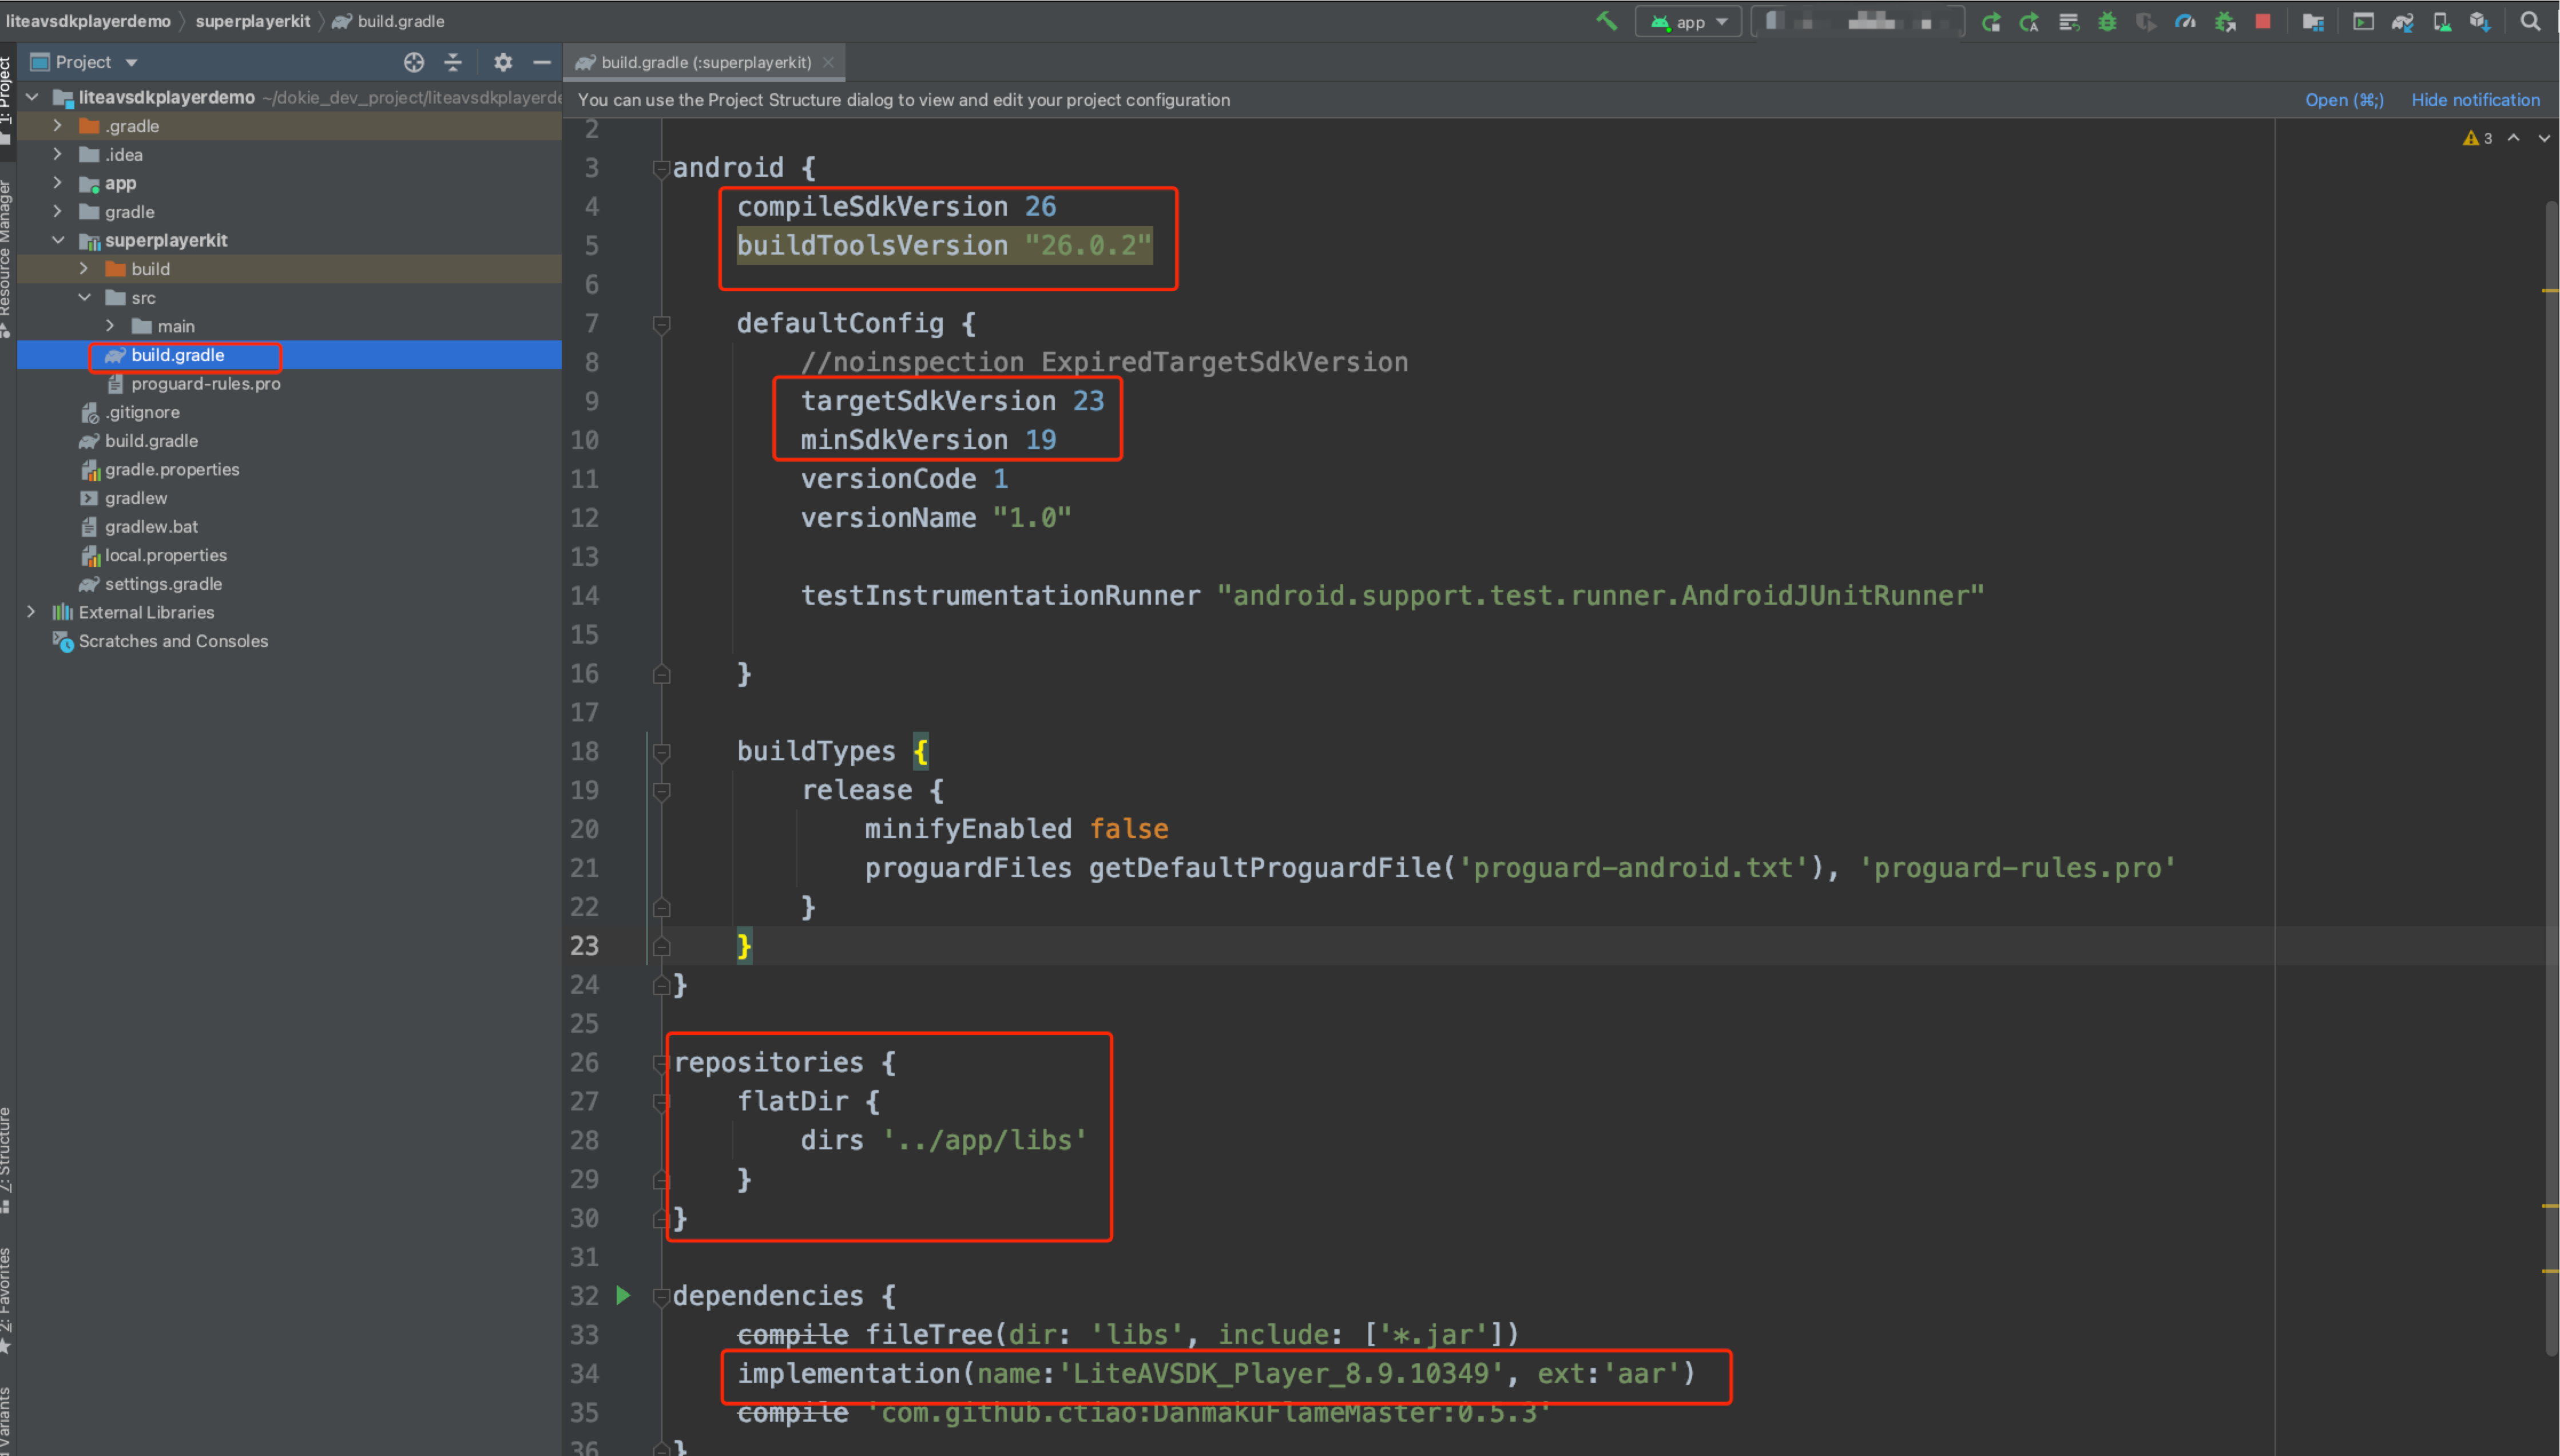Toggle fold of android block
This screenshot has width=2560, height=1456.
(x=661, y=168)
